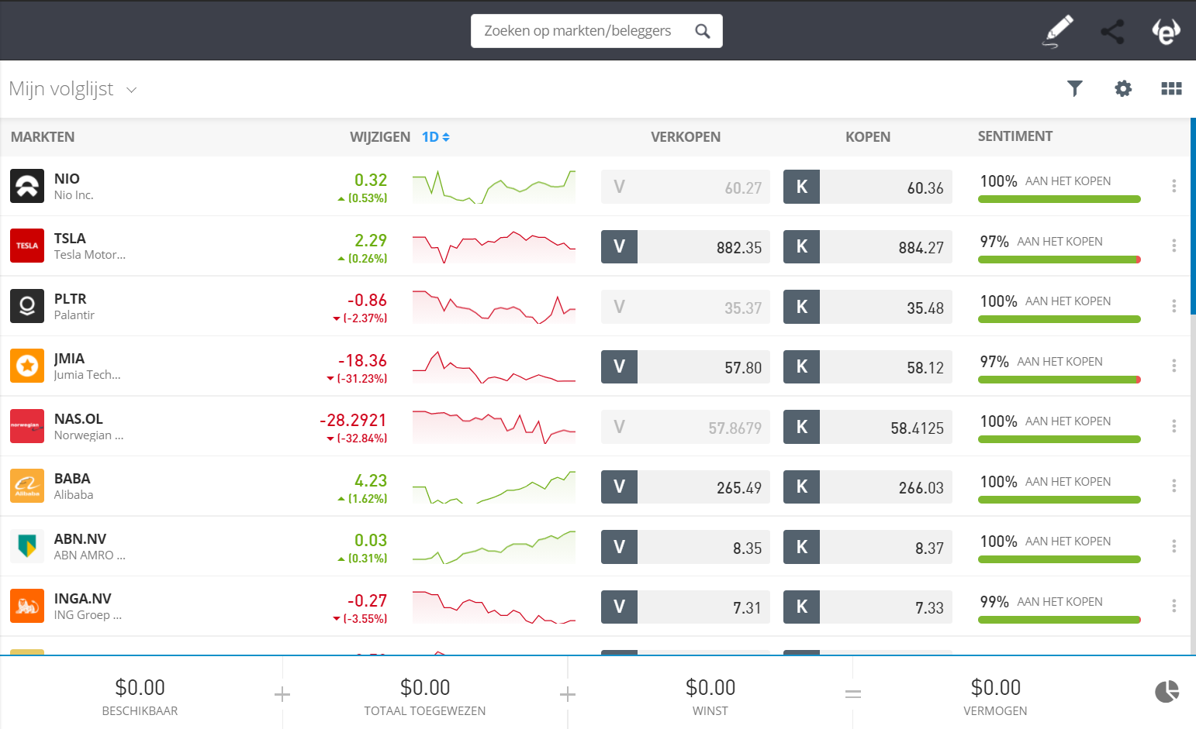Open the Alibaba company logo
This screenshot has width=1196, height=729.
[x=27, y=486]
